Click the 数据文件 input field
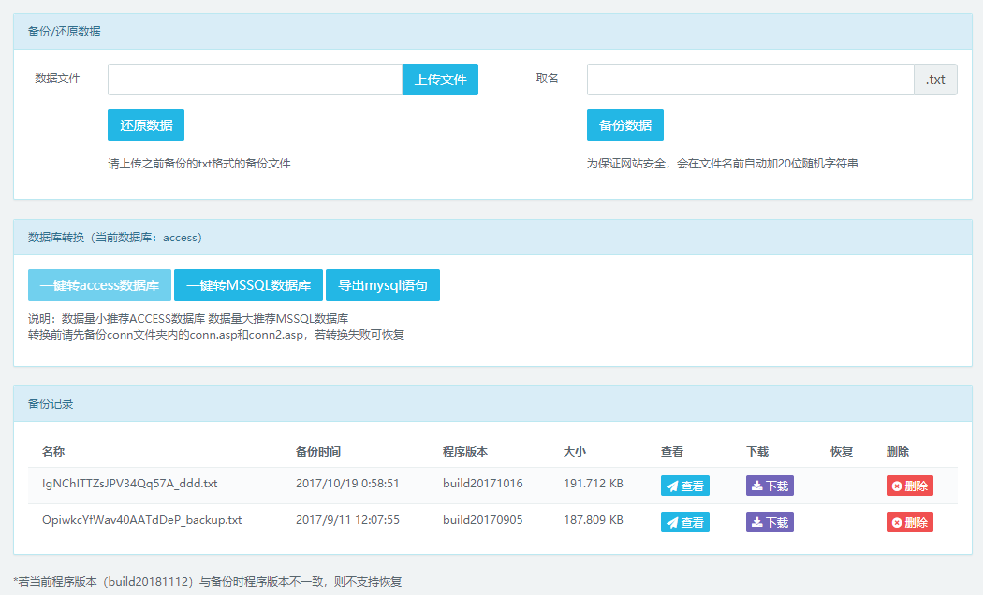 point(255,80)
